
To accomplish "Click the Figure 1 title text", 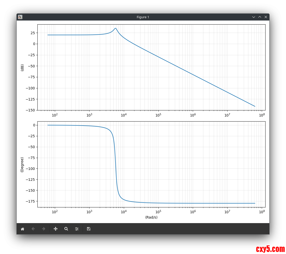I will click(x=143, y=17).
